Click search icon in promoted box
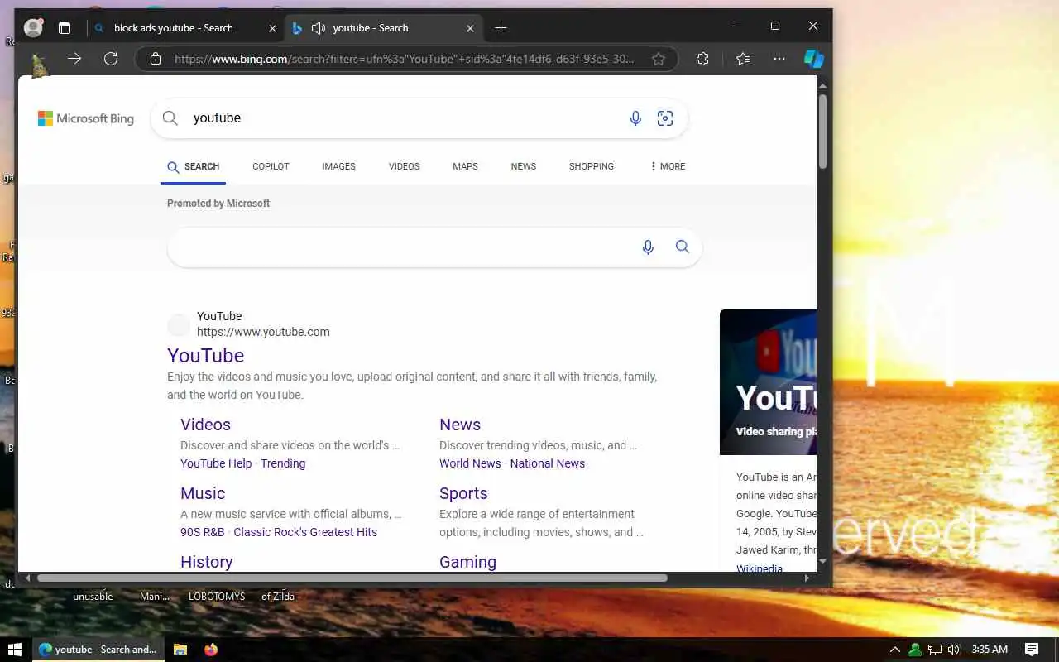 (683, 247)
